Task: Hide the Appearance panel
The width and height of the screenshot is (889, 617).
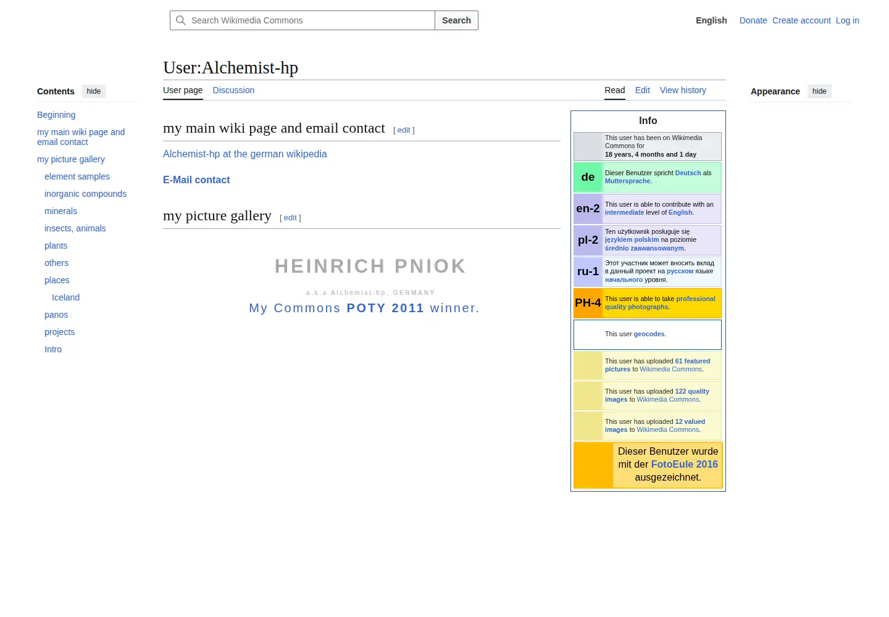Action: coord(819,91)
